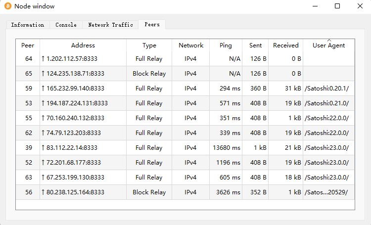Click peer number 64 cell
The image size is (371, 225).
coord(28,59)
